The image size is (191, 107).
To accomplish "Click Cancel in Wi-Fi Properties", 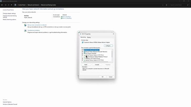I will [x=110, y=77].
